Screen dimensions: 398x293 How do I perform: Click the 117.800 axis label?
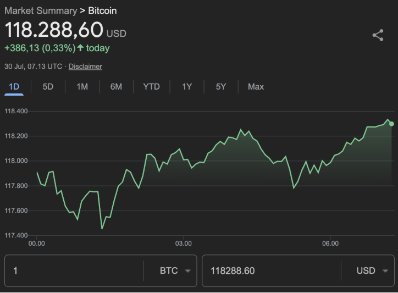16,186
